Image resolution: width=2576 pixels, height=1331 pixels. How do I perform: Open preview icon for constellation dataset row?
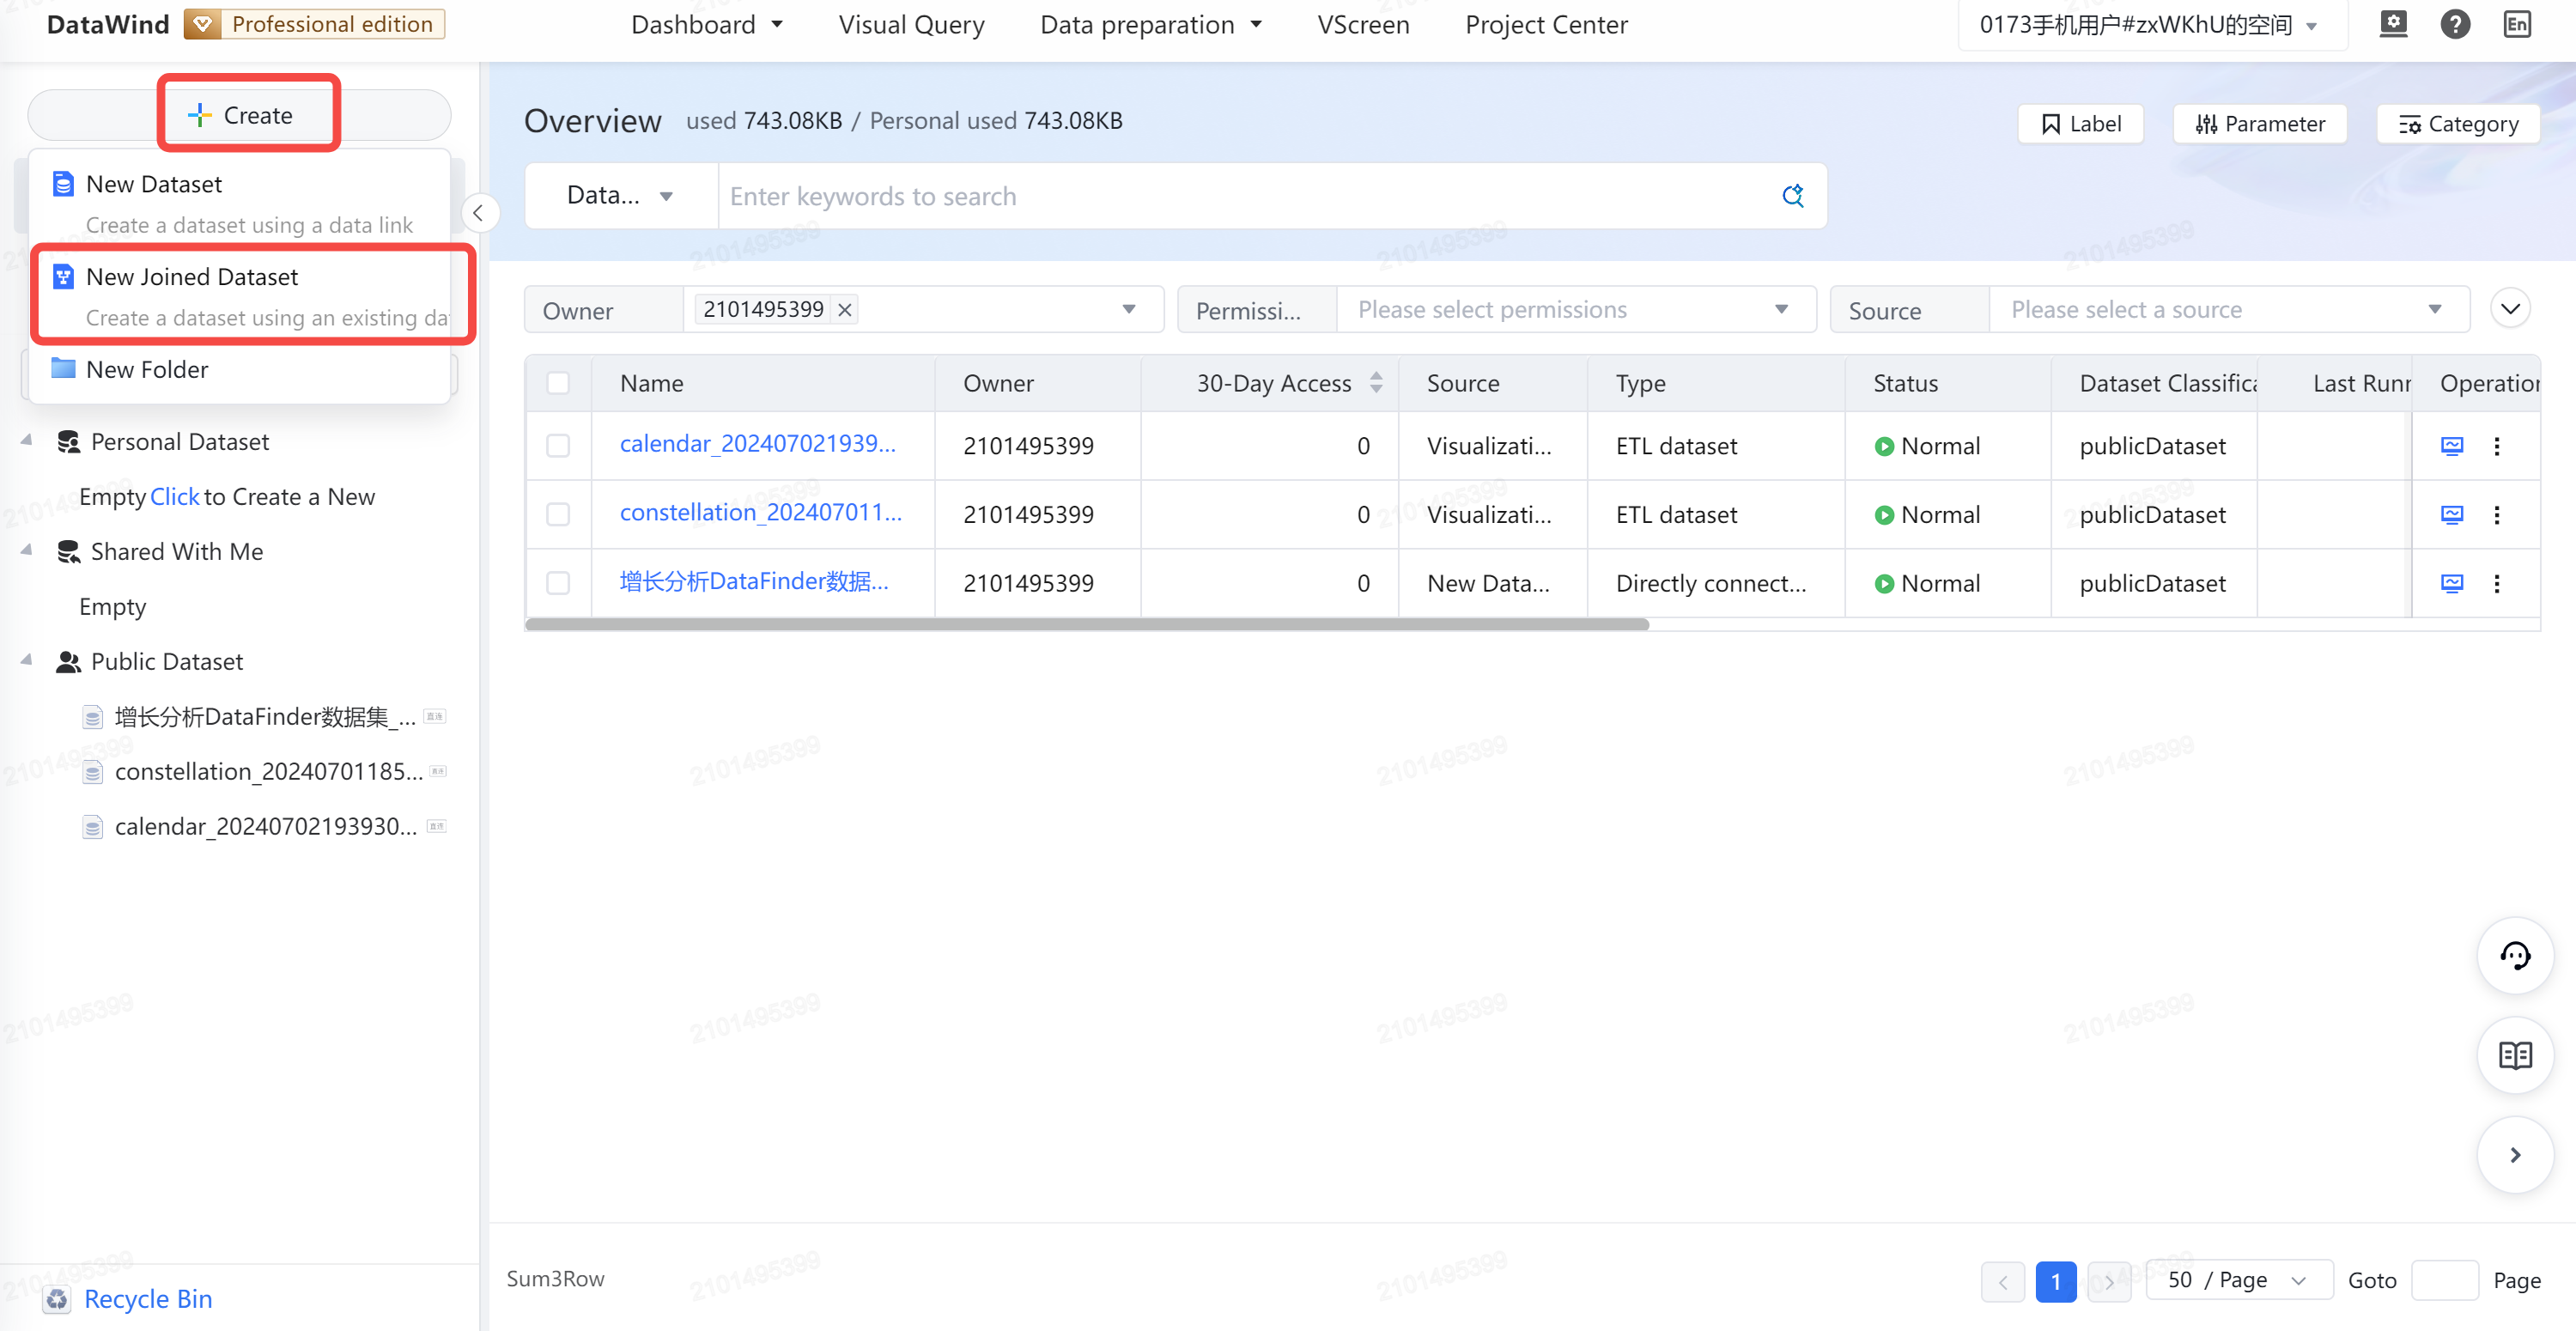click(2451, 515)
